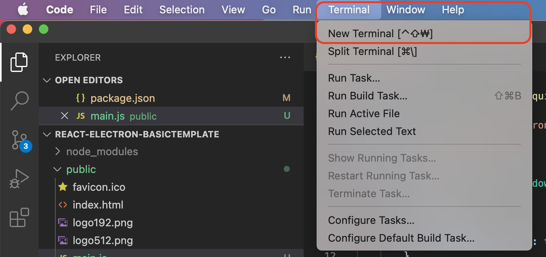Click JS icon of main.js in open editors
This screenshot has height=257, width=546.
coord(80,116)
